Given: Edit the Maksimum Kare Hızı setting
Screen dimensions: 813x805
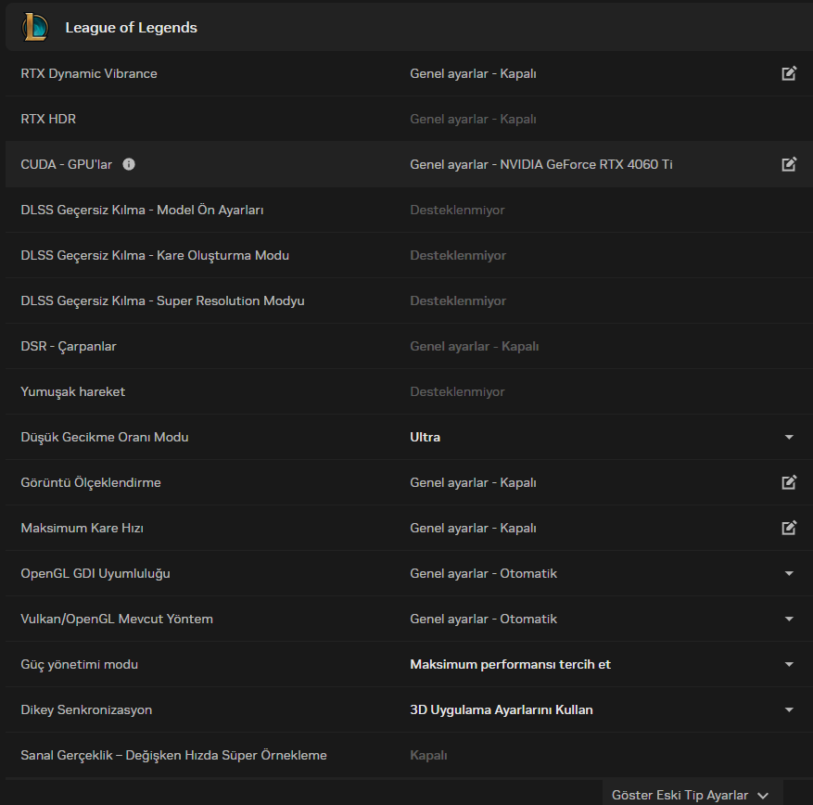Looking at the screenshot, I should (789, 528).
